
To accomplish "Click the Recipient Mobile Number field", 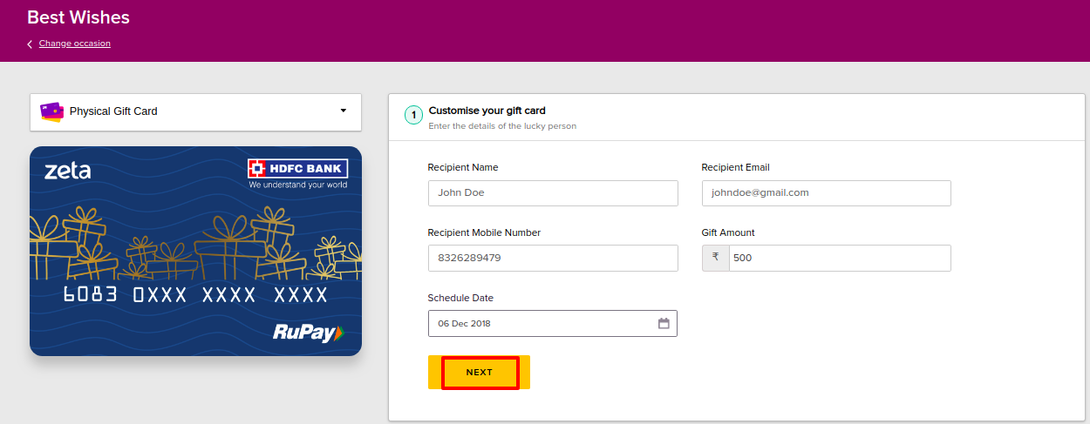I will [x=553, y=258].
